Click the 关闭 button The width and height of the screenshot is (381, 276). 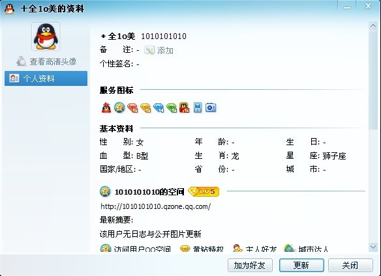click(350, 266)
